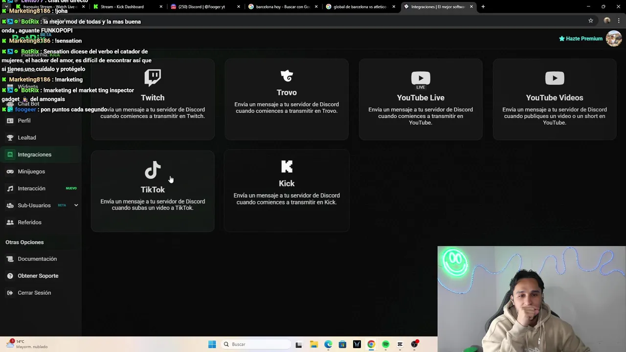Screen dimensions: 626x352
Task: Open the Chrome three-dot menu
Action: (619, 21)
